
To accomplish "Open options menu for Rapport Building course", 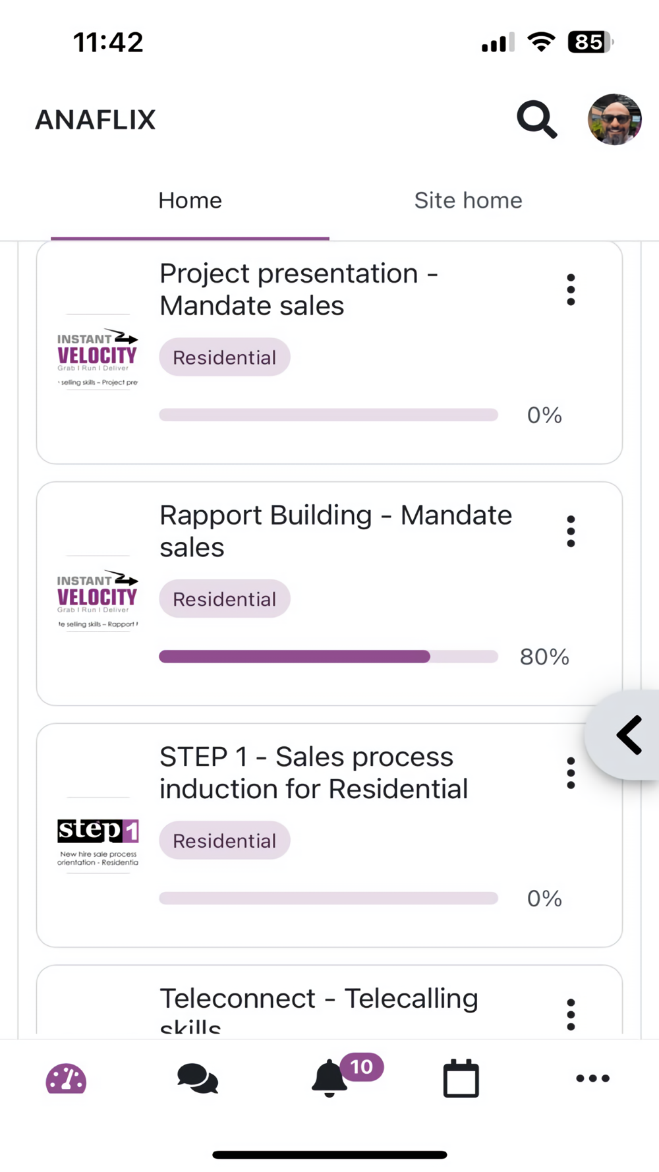I will [x=571, y=531].
